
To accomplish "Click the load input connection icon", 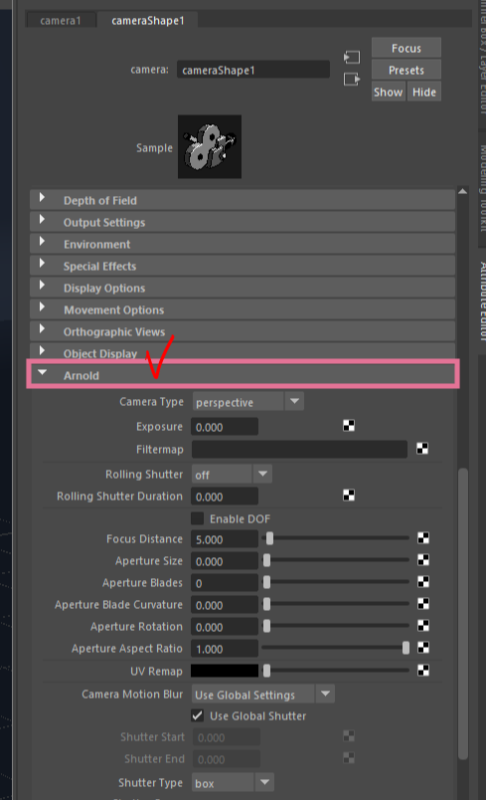I will coord(352,57).
